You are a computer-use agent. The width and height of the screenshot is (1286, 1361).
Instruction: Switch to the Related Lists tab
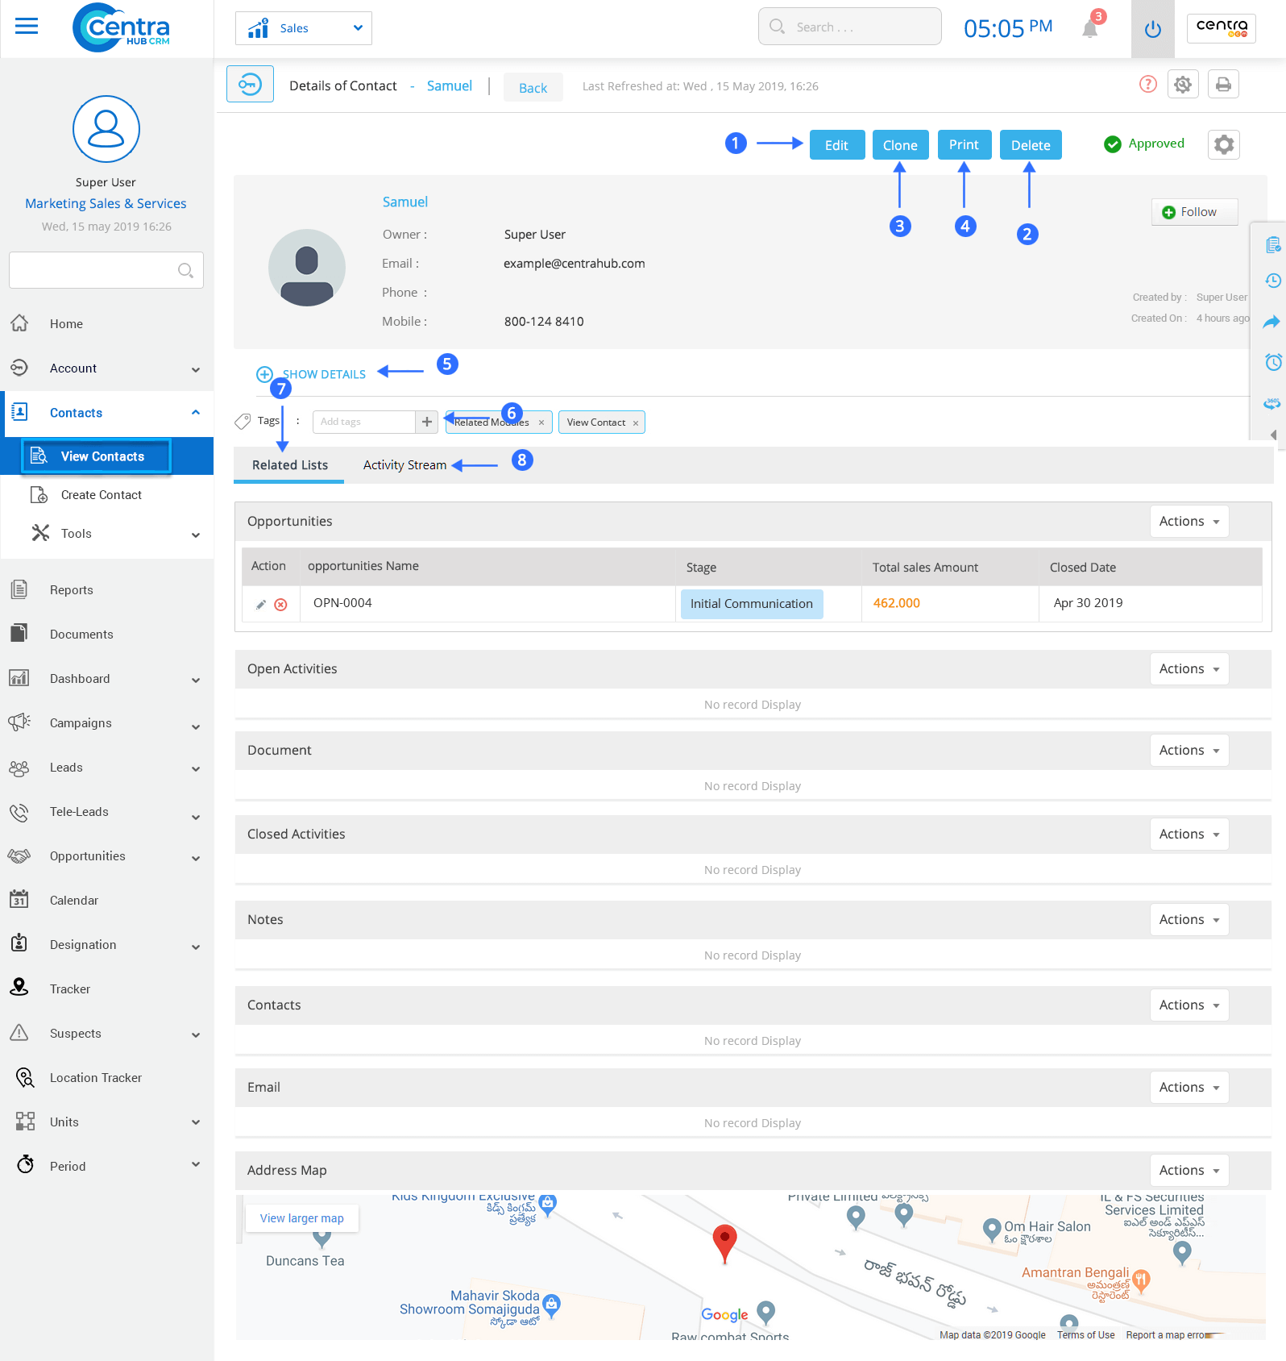[289, 465]
